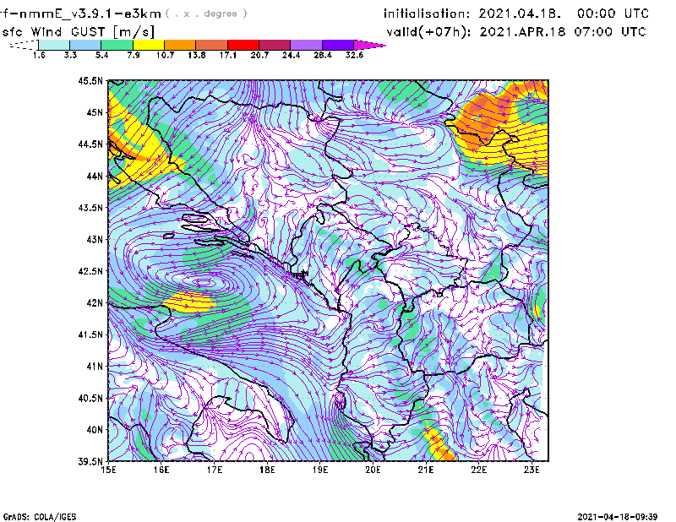Click the "valid(+07h): 2021.APR.18 07:00 UTC" line
This screenshot has width=676, height=522.
point(516,32)
